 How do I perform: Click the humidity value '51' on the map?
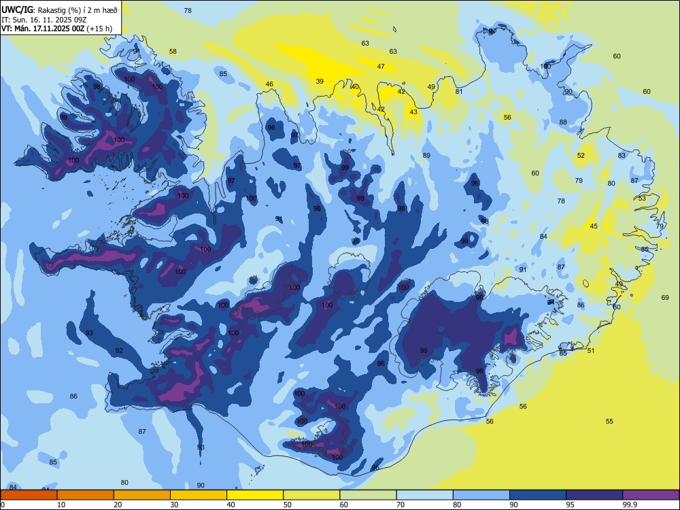(591, 350)
